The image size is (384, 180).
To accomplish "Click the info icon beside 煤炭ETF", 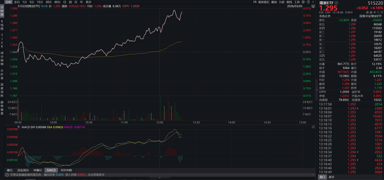I will coord(336,2).
